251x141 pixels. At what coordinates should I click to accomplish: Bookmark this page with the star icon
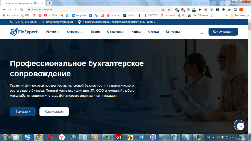(x=169, y=9)
